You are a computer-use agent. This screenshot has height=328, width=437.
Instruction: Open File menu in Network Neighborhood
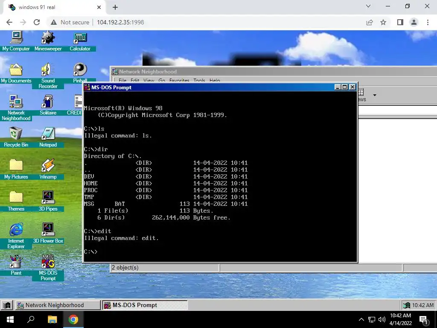tap(122, 80)
